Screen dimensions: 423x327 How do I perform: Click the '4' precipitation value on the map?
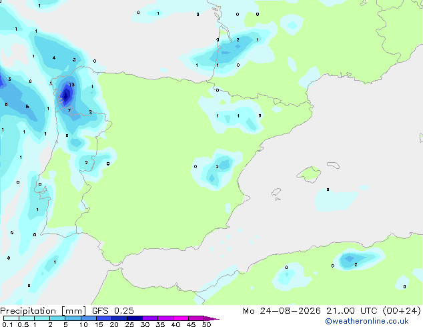click(x=54, y=58)
